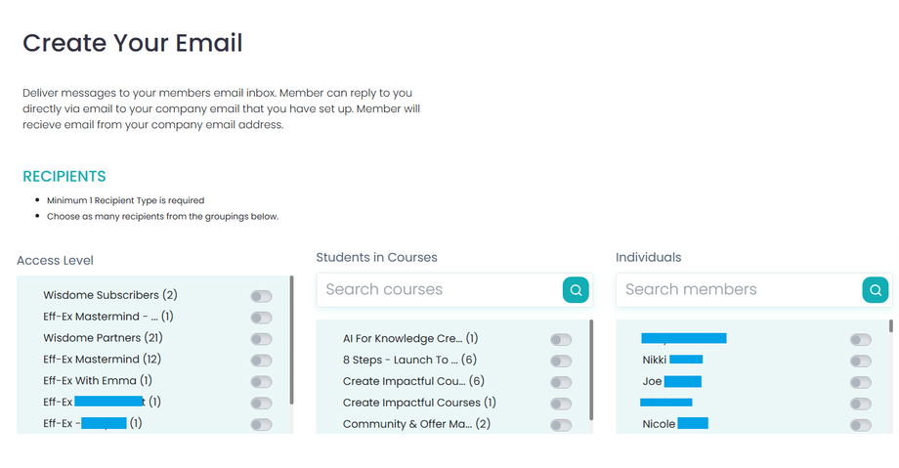Screen dimensions: 899x468
Task: Toggle Community & Offer Ma... course
Action: [x=561, y=425]
